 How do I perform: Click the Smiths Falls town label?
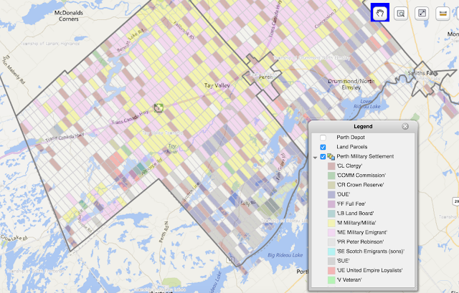point(422,73)
